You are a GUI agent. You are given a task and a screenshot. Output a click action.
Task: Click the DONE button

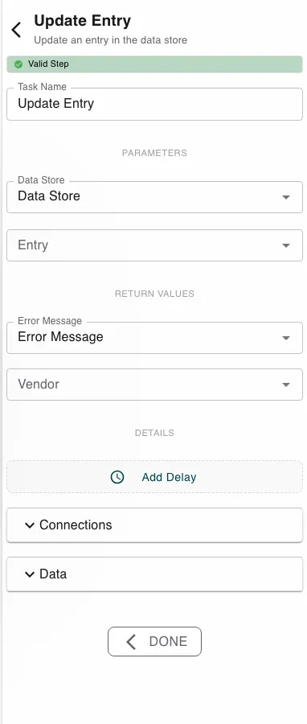point(154,641)
